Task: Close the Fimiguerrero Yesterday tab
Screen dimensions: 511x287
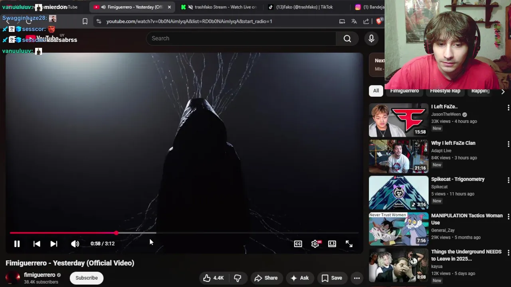Action: coord(169,7)
